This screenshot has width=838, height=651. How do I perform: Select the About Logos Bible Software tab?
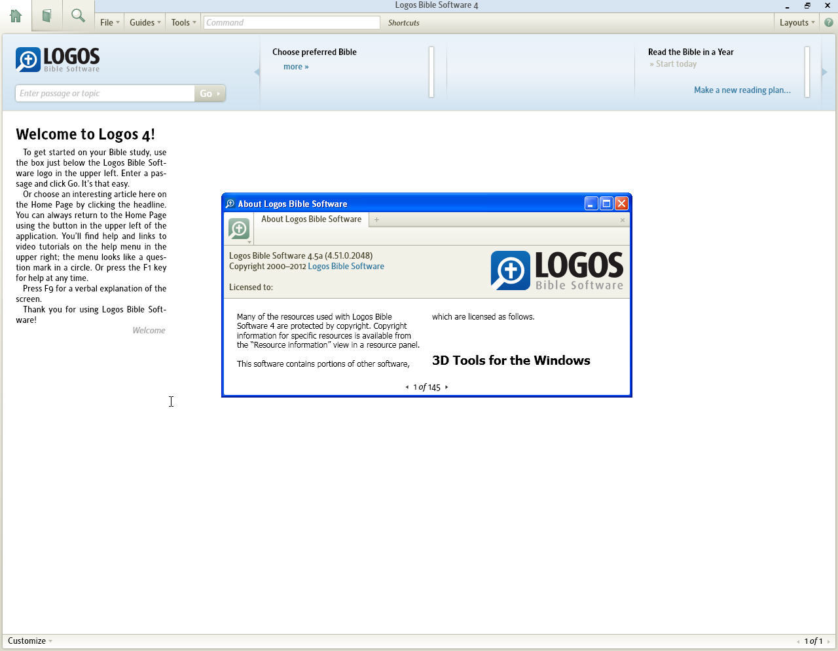click(311, 219)
